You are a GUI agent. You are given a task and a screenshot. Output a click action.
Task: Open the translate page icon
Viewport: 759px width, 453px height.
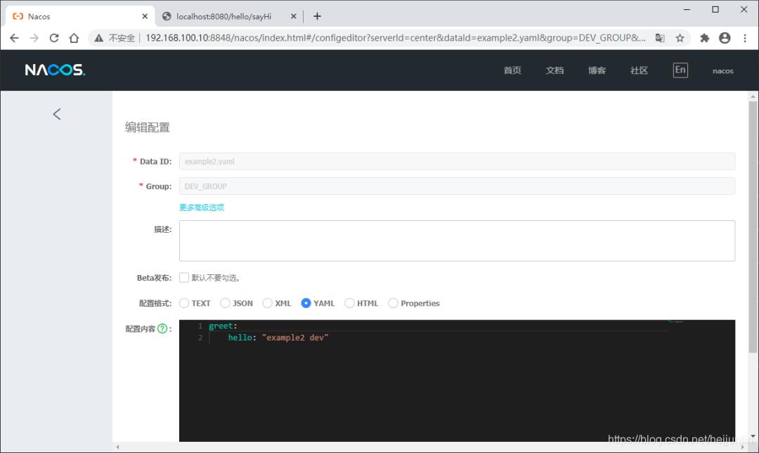coord(660,38)
